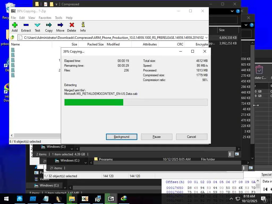The height and width of the screenshot is (204, 272).
Task: Click the last file icon in 7-Zip list
Action: (13, 75)
